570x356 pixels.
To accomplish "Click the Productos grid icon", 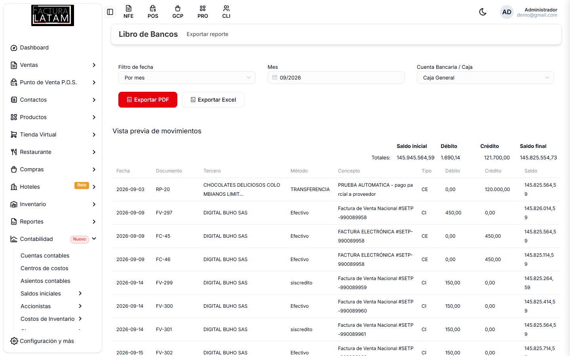I will 14,117.
